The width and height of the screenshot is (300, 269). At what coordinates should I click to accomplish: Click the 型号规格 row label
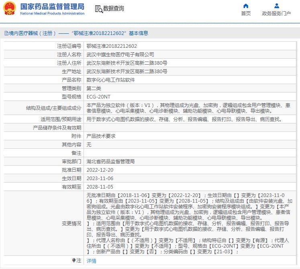click(71, 97)
